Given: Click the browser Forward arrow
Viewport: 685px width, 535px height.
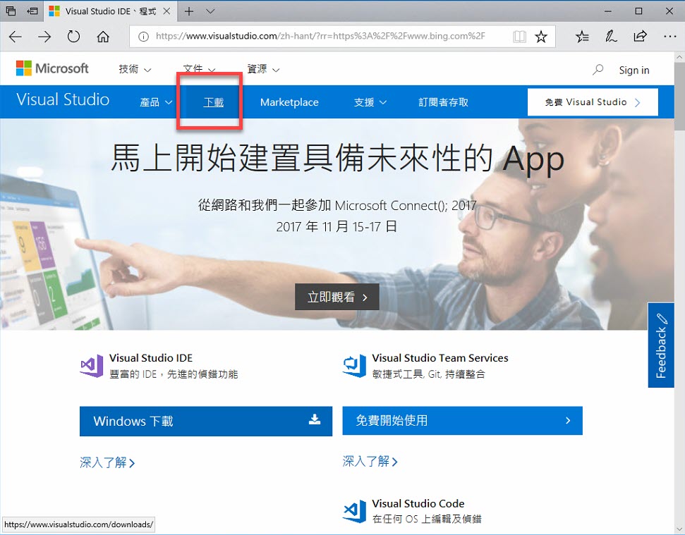Looking at the screenshot, I should pos(44,37).
